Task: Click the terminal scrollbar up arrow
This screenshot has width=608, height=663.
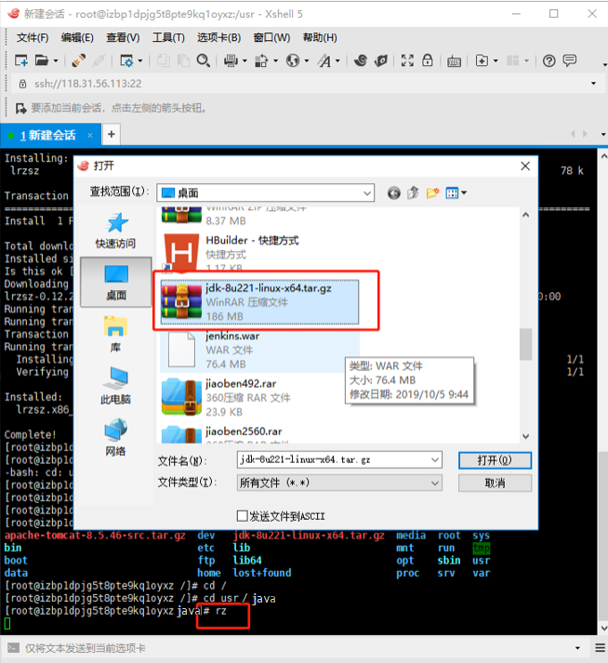Action: pos(603,156)
